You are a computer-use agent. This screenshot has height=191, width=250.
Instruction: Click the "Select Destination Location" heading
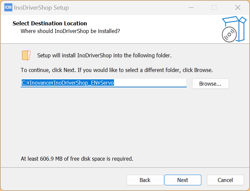click(50, 23)
